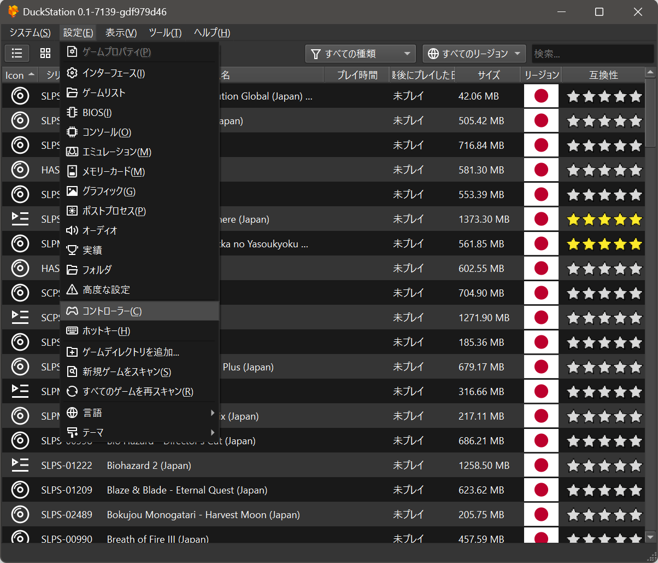
Task: Click the テーマ paint roller icon
Action: [72, 432]
